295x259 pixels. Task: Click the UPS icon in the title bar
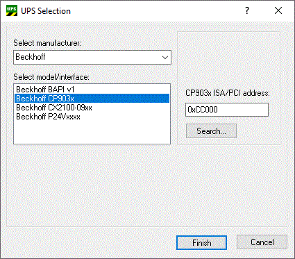coord(12,10)
